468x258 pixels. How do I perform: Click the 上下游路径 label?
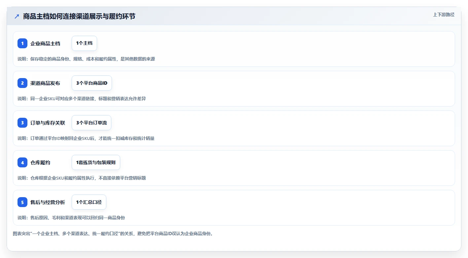(444, 15)
